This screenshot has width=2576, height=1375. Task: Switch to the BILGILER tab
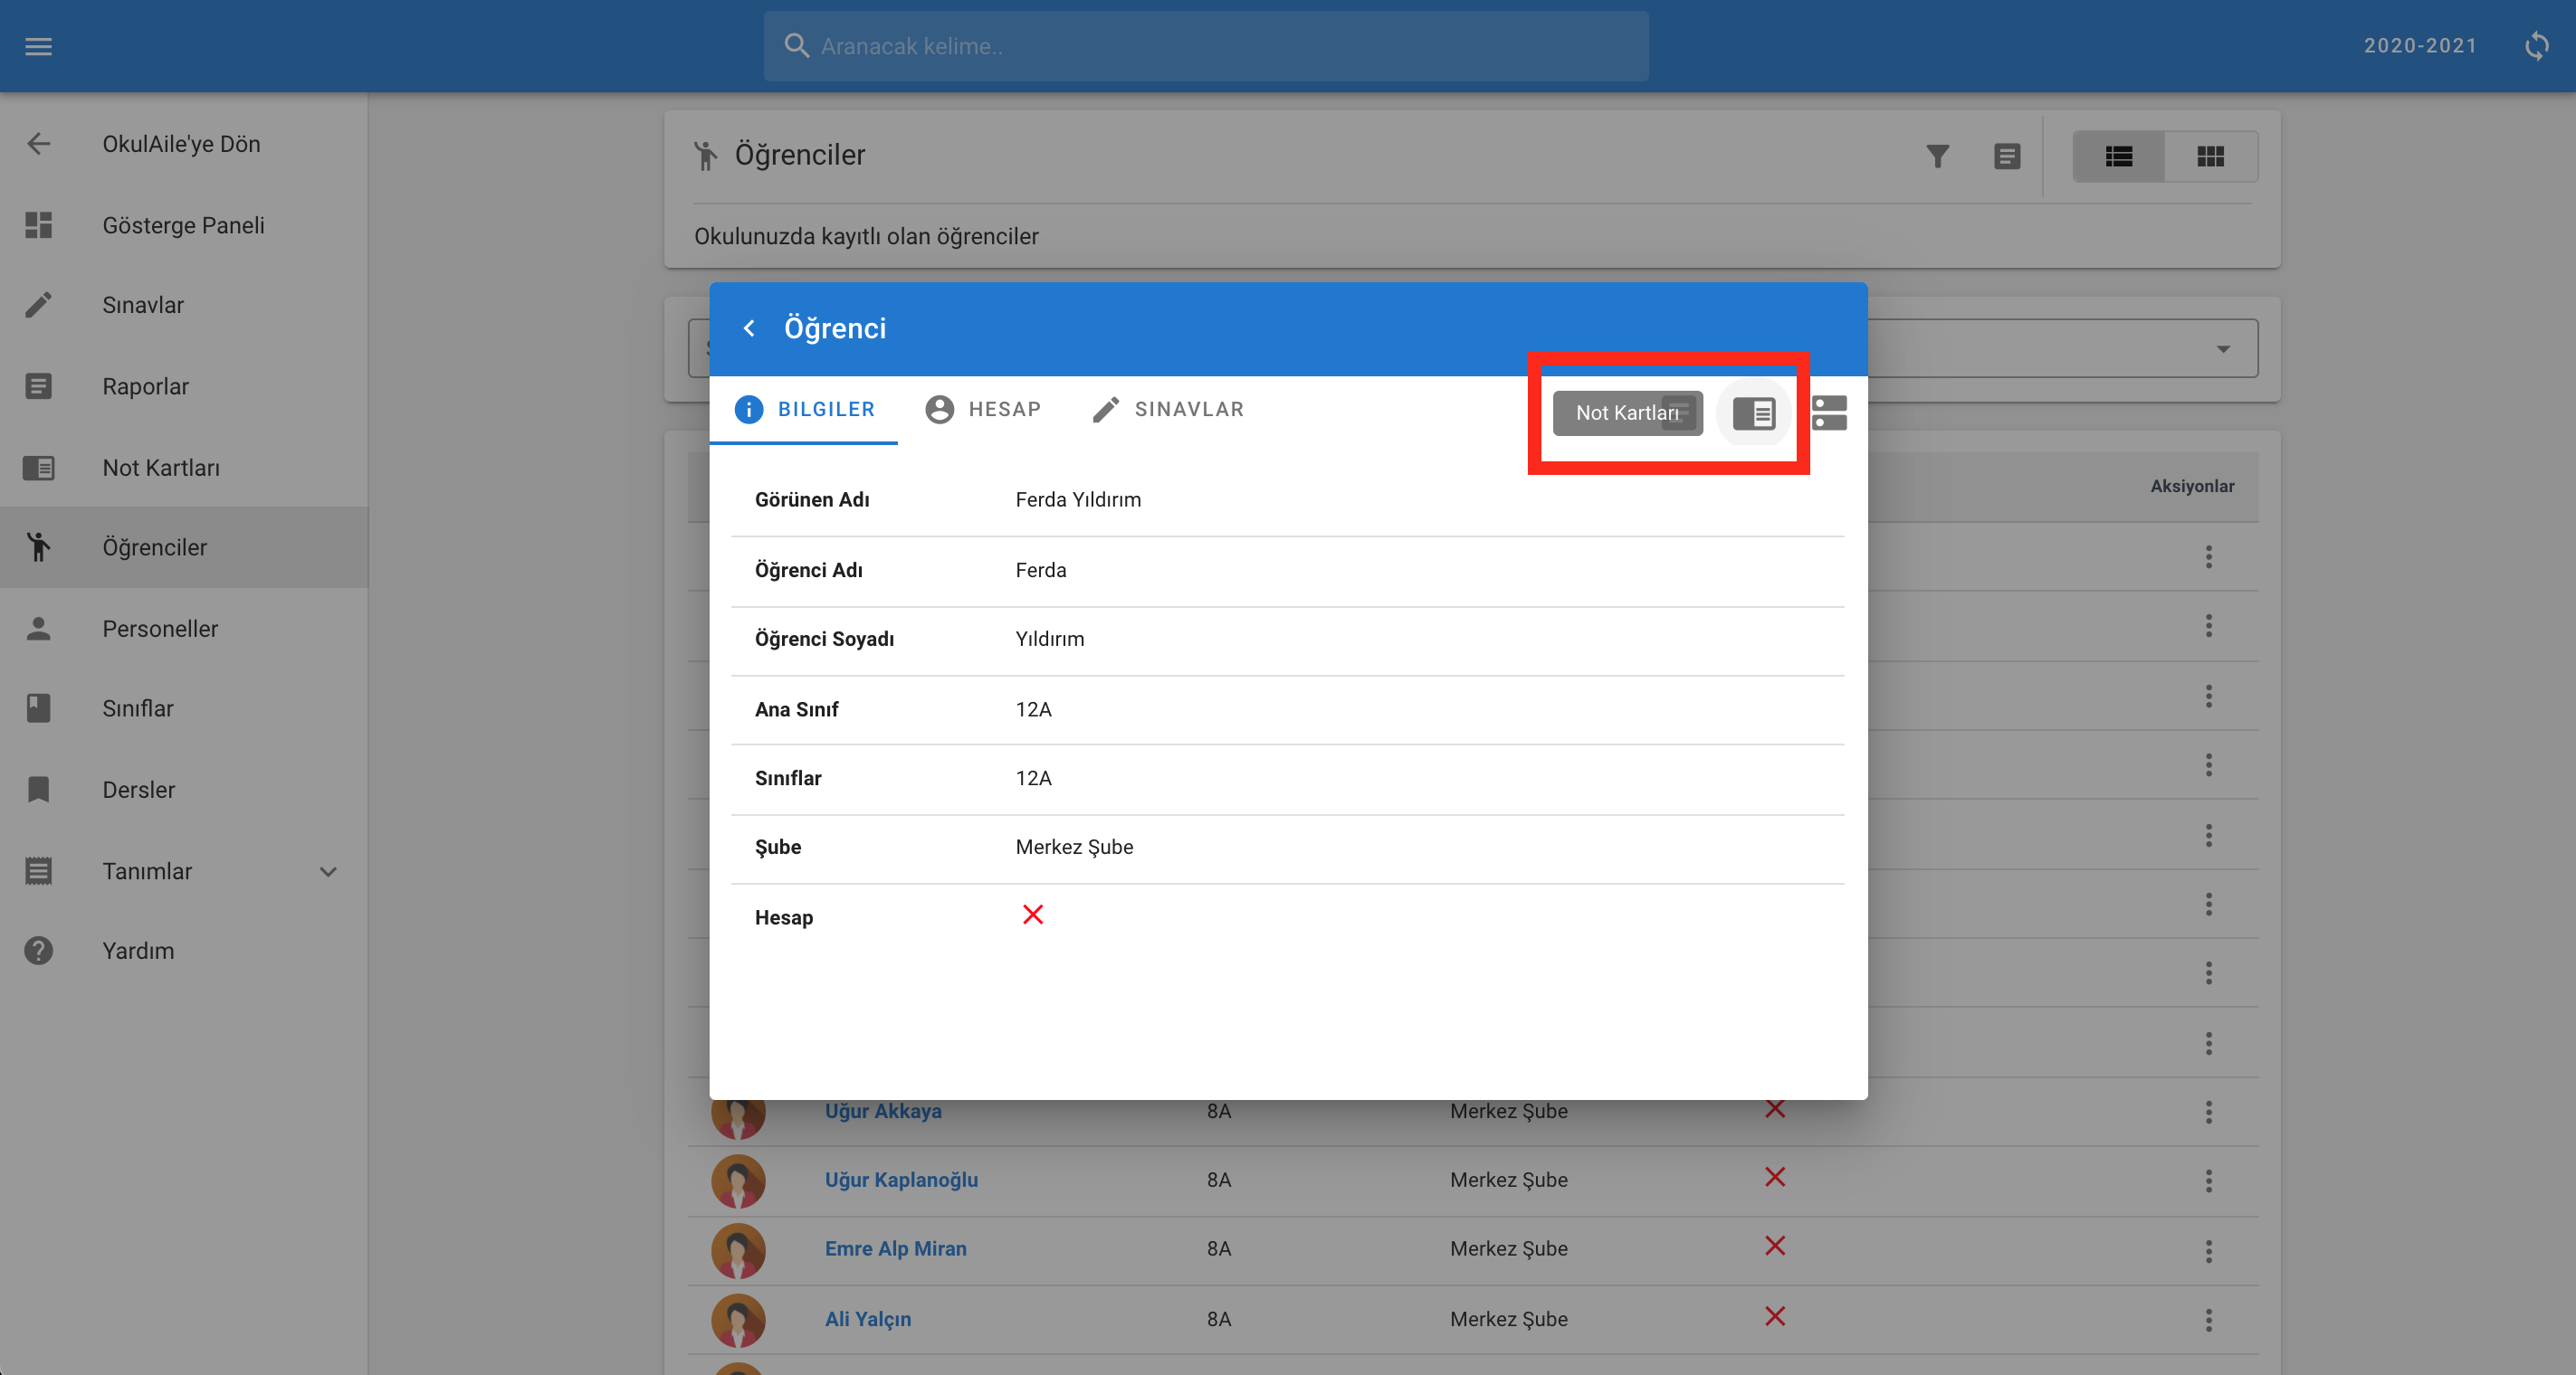click(804, 410)
